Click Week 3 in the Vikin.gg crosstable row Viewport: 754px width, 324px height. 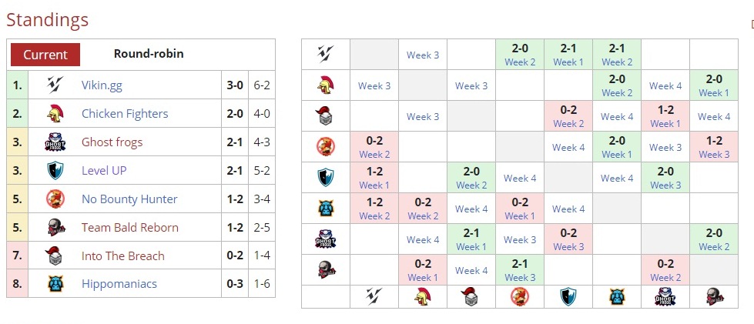coord(423,55)
